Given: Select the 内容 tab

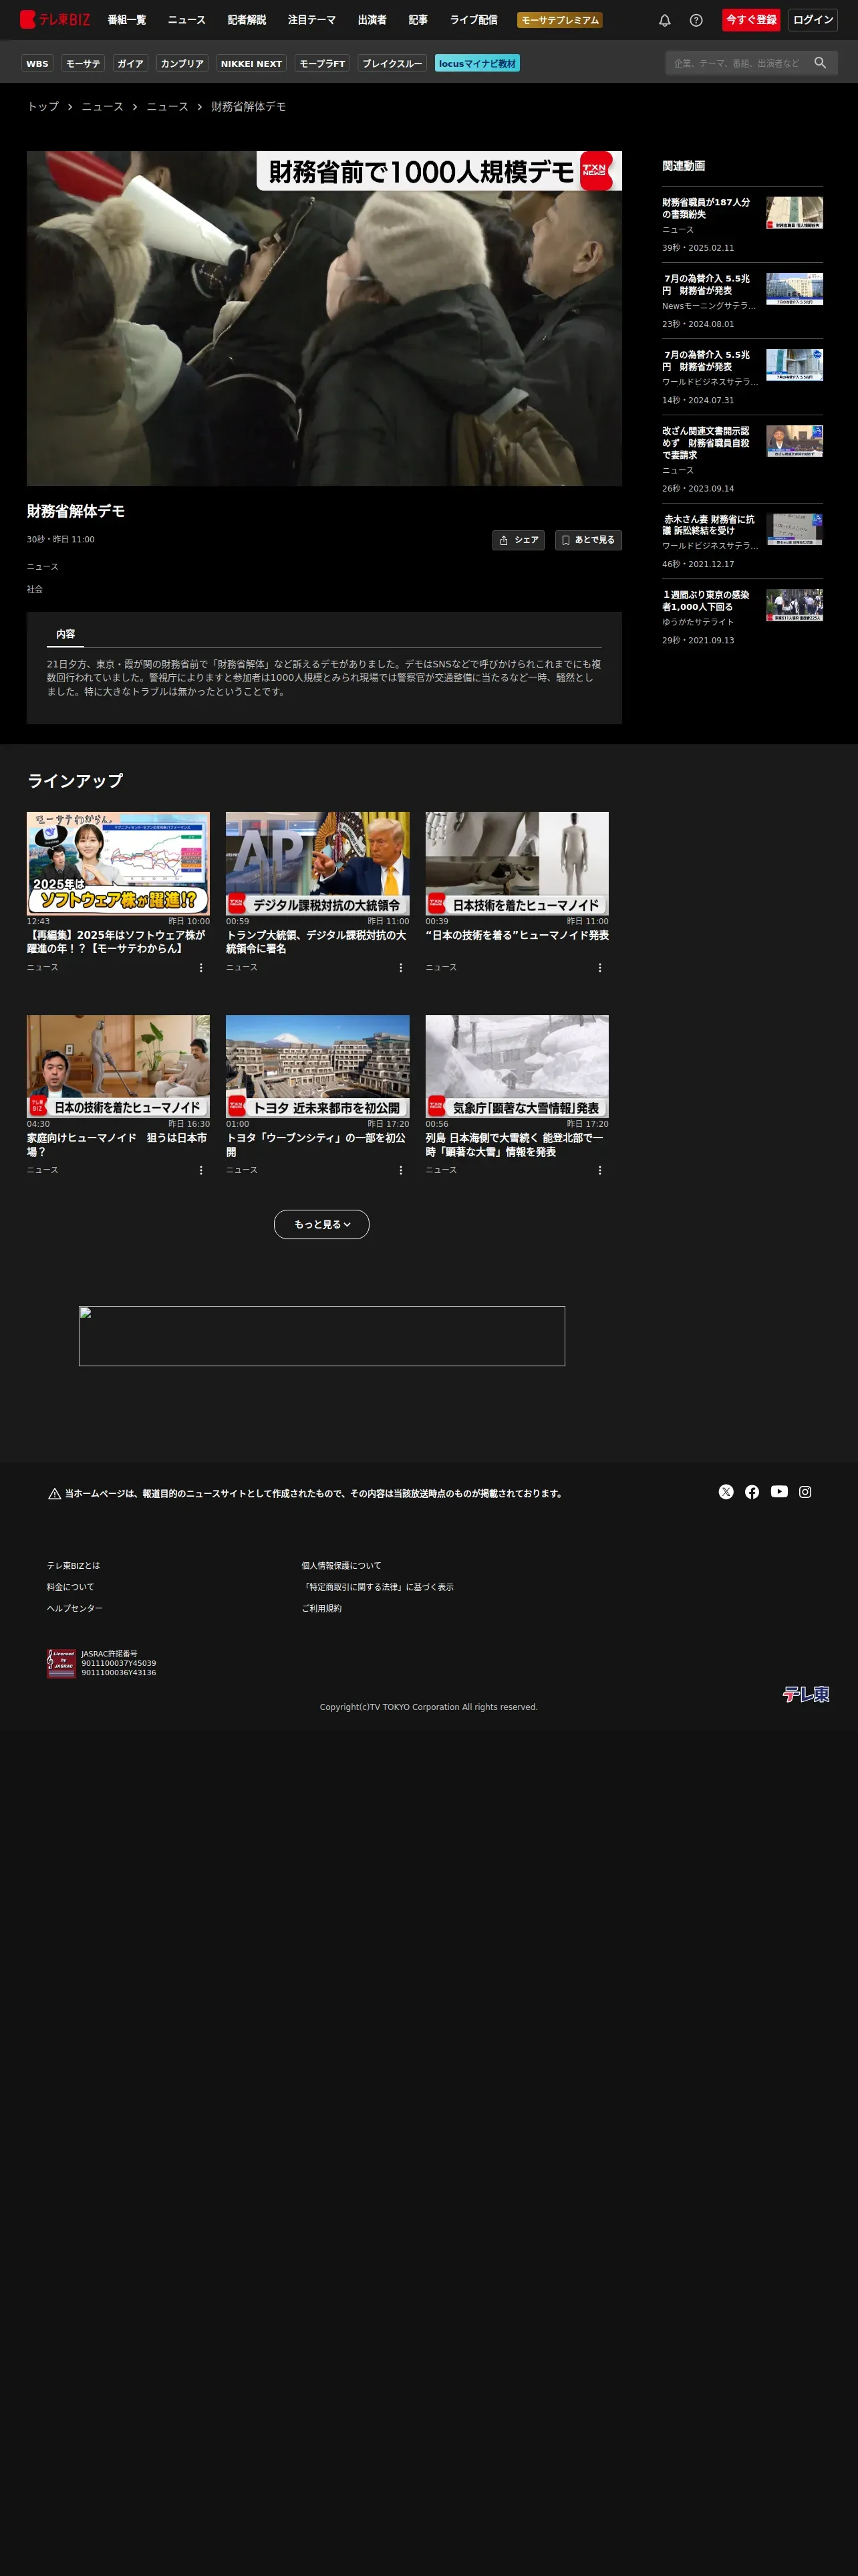Looking at the screenshot, I should point(66,634).
